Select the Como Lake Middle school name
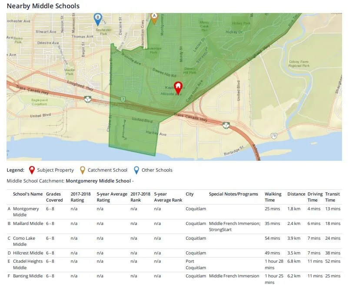Viewport: 349px width, 290px height. 24,241
